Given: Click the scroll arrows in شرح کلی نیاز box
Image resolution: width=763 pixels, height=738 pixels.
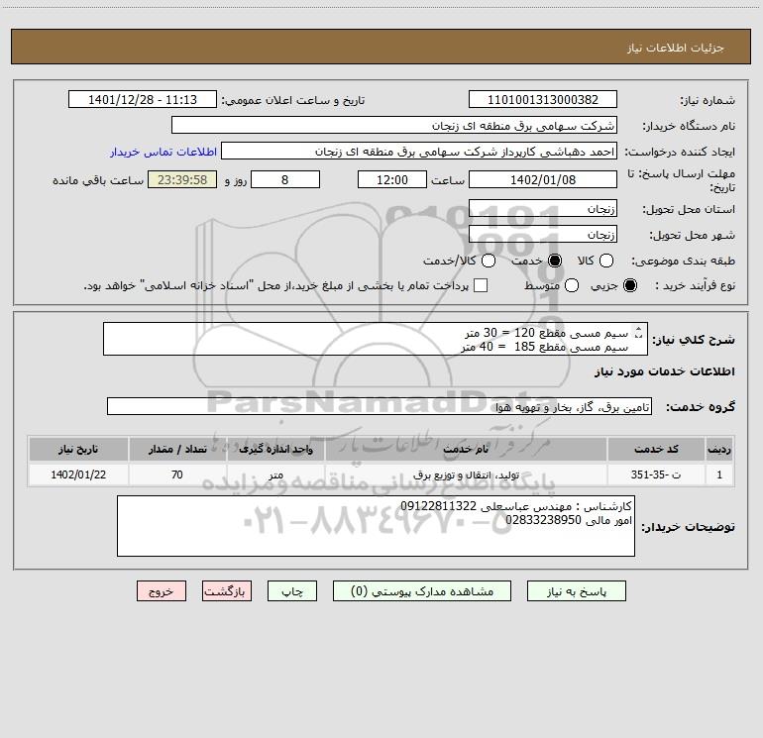Looking at the screenshot, I should 639,332.
